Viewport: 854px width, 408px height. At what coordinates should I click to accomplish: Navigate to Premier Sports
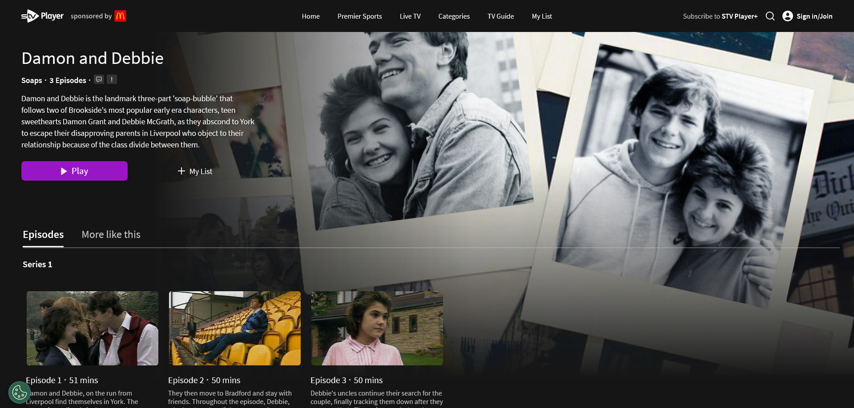pyautogui.click(x=359, y=16)
